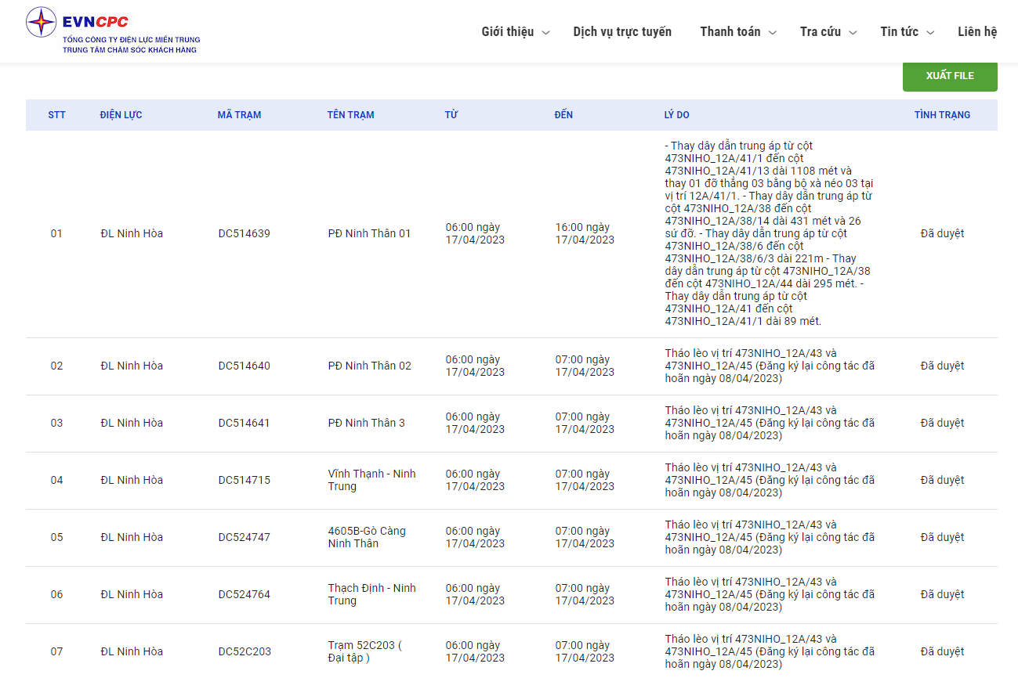Select the STT column header

point(56,115)
